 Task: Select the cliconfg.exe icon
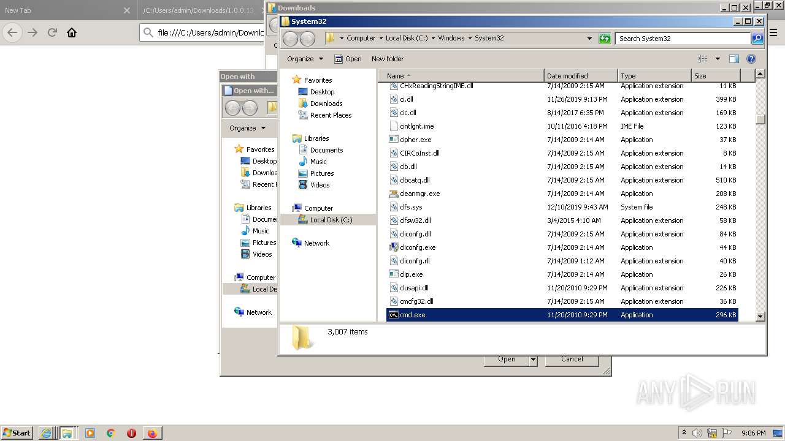click(394, 247)
